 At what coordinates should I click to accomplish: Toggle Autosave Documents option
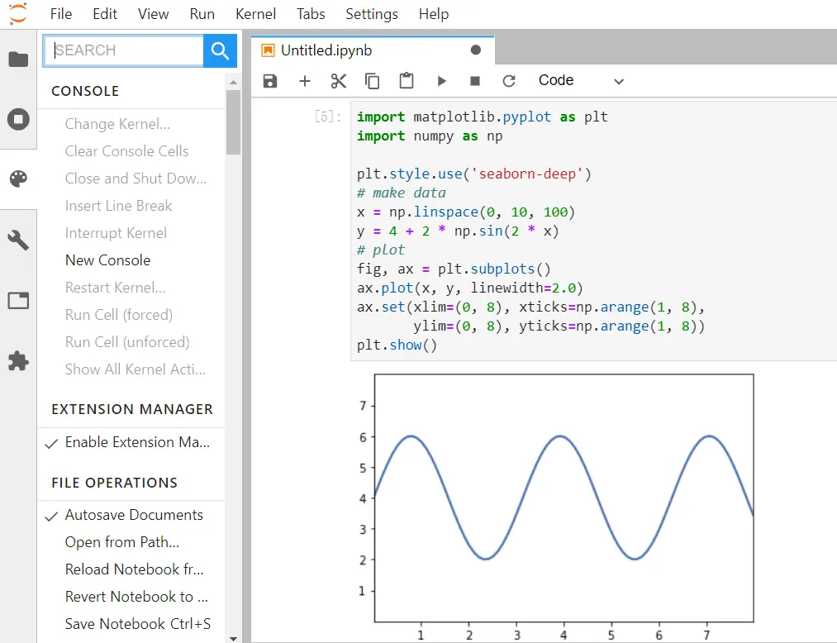pos(131,516)
